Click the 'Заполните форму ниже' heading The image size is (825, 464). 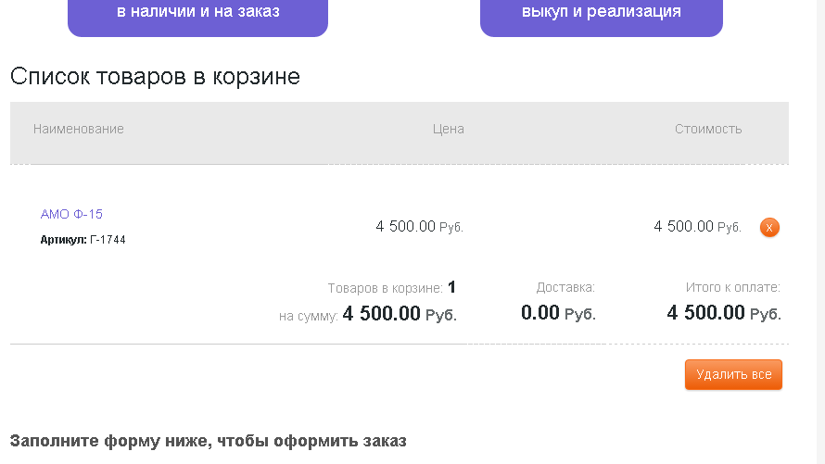click(209, 441)
